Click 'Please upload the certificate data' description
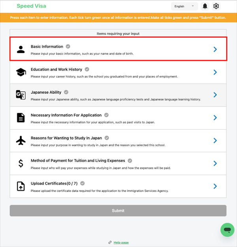The height and width of the screenshot is (247, 237). click(x=100, y=191)
